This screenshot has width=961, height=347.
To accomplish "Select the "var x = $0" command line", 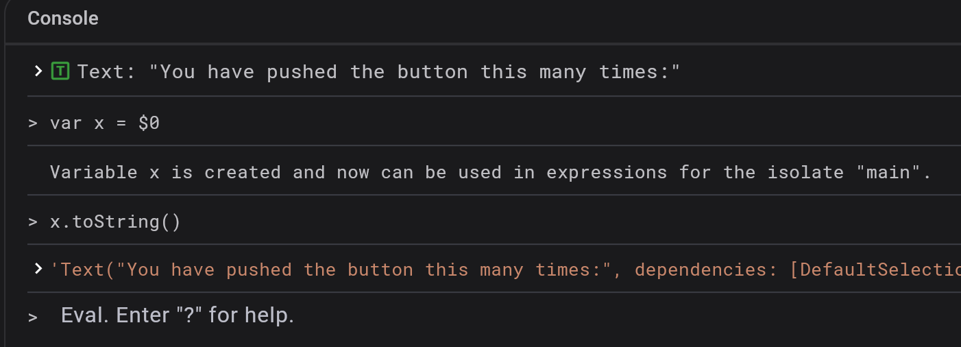I will pos(105,123).
